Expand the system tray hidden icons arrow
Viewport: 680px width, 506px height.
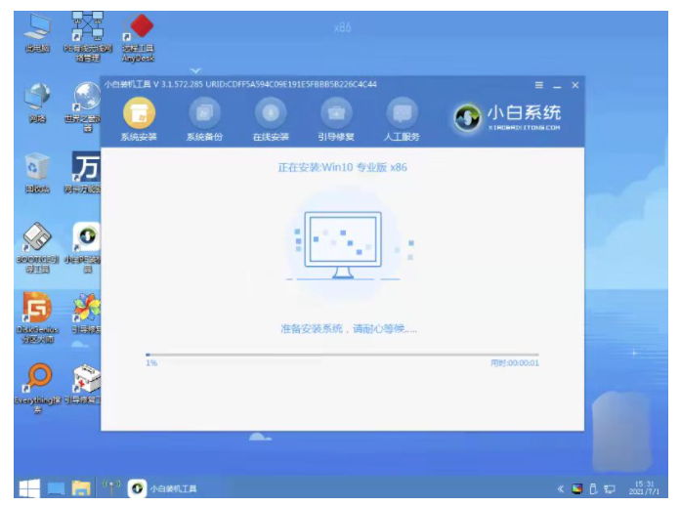561,487
